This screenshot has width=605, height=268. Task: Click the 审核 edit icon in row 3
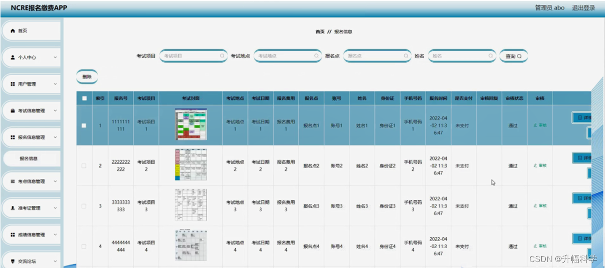(x=535, y=206)
